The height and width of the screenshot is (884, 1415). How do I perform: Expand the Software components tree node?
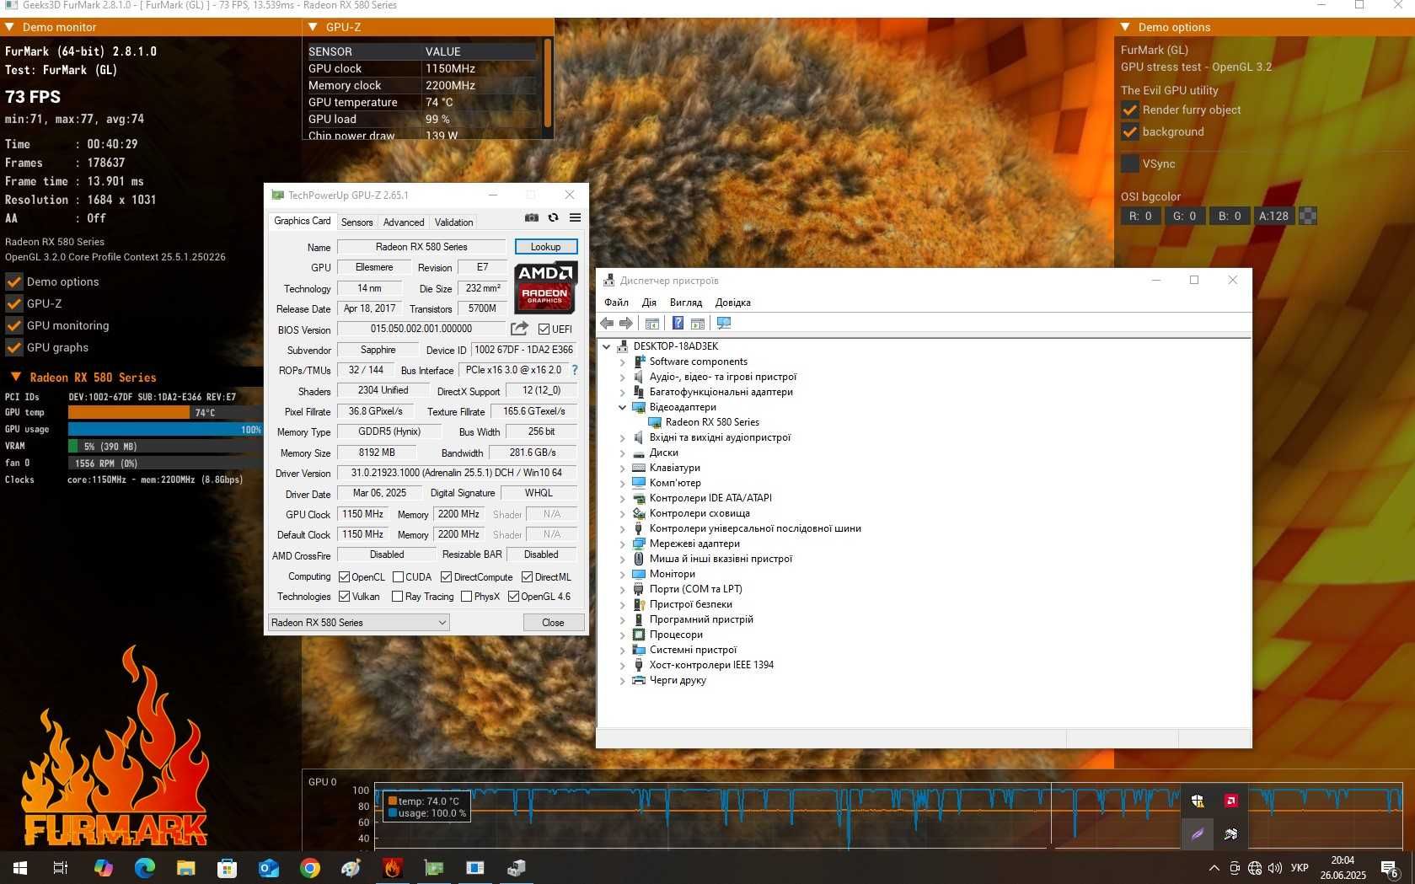(x=623, y=362)
